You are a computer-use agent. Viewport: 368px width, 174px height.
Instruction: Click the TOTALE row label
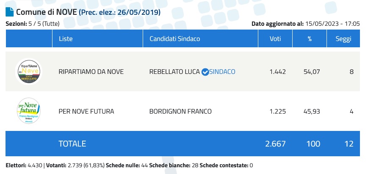(x=72, y=144)
